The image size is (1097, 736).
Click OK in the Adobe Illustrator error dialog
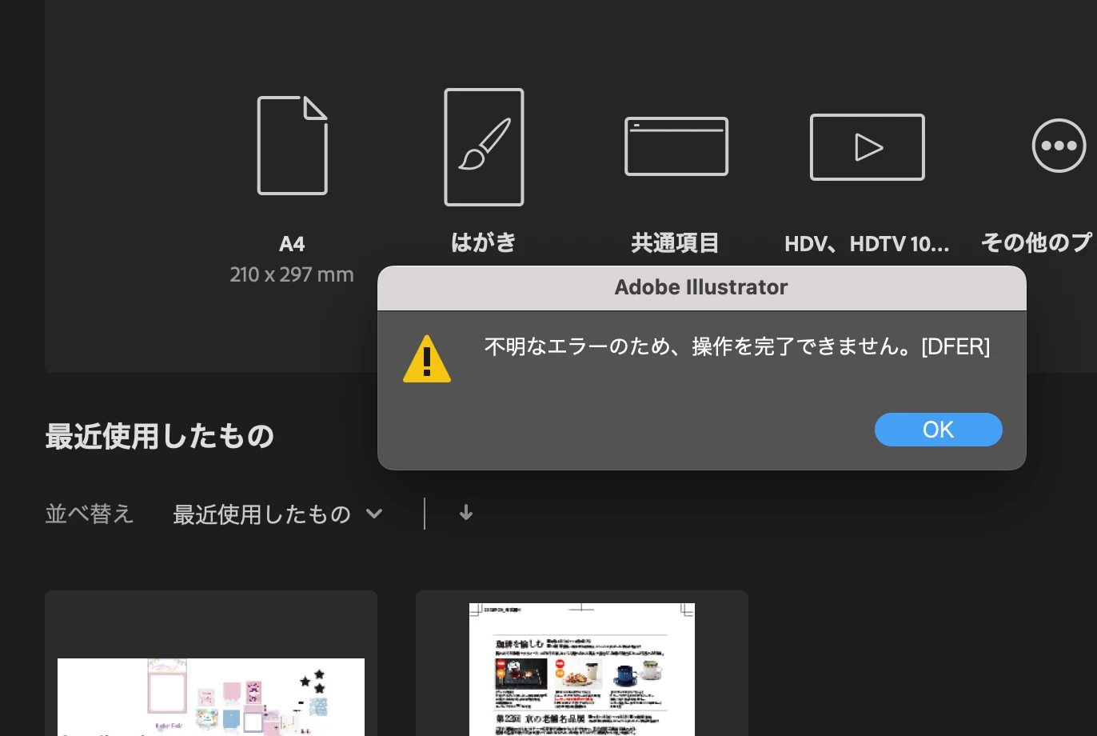tap(938, 430)
